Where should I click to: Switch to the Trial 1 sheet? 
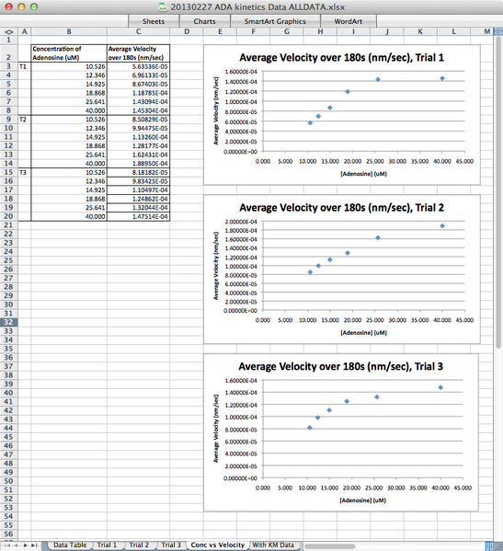click(107, 545)
